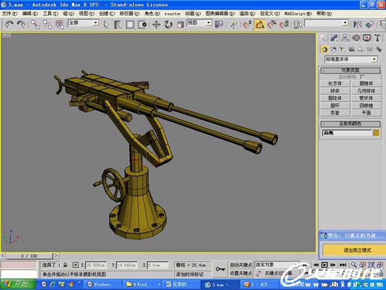Click the time slider 0 / 100
This screenshot has width=386, height=290.
30,256
